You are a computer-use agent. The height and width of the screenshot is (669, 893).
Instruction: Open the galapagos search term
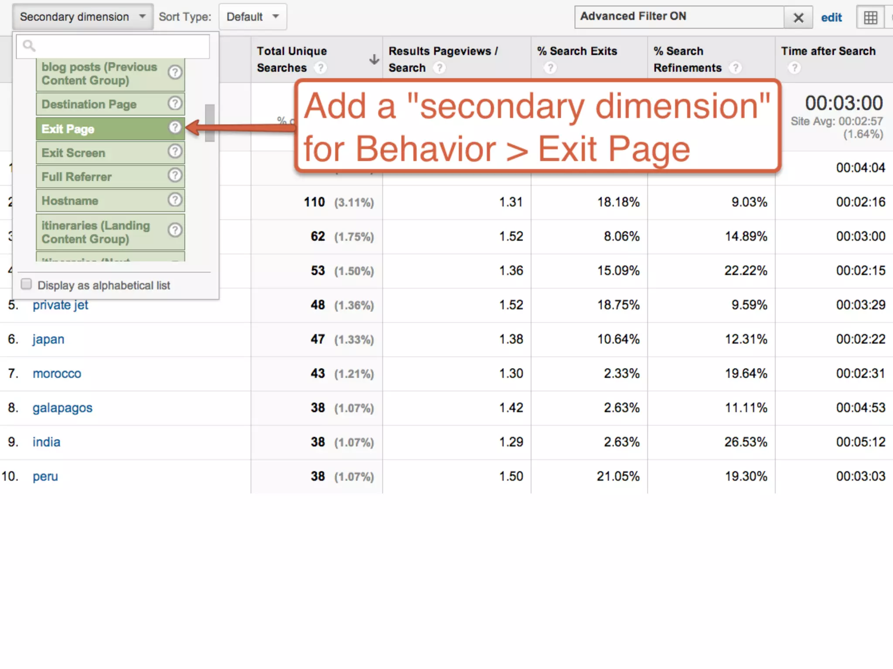[62, 408]
